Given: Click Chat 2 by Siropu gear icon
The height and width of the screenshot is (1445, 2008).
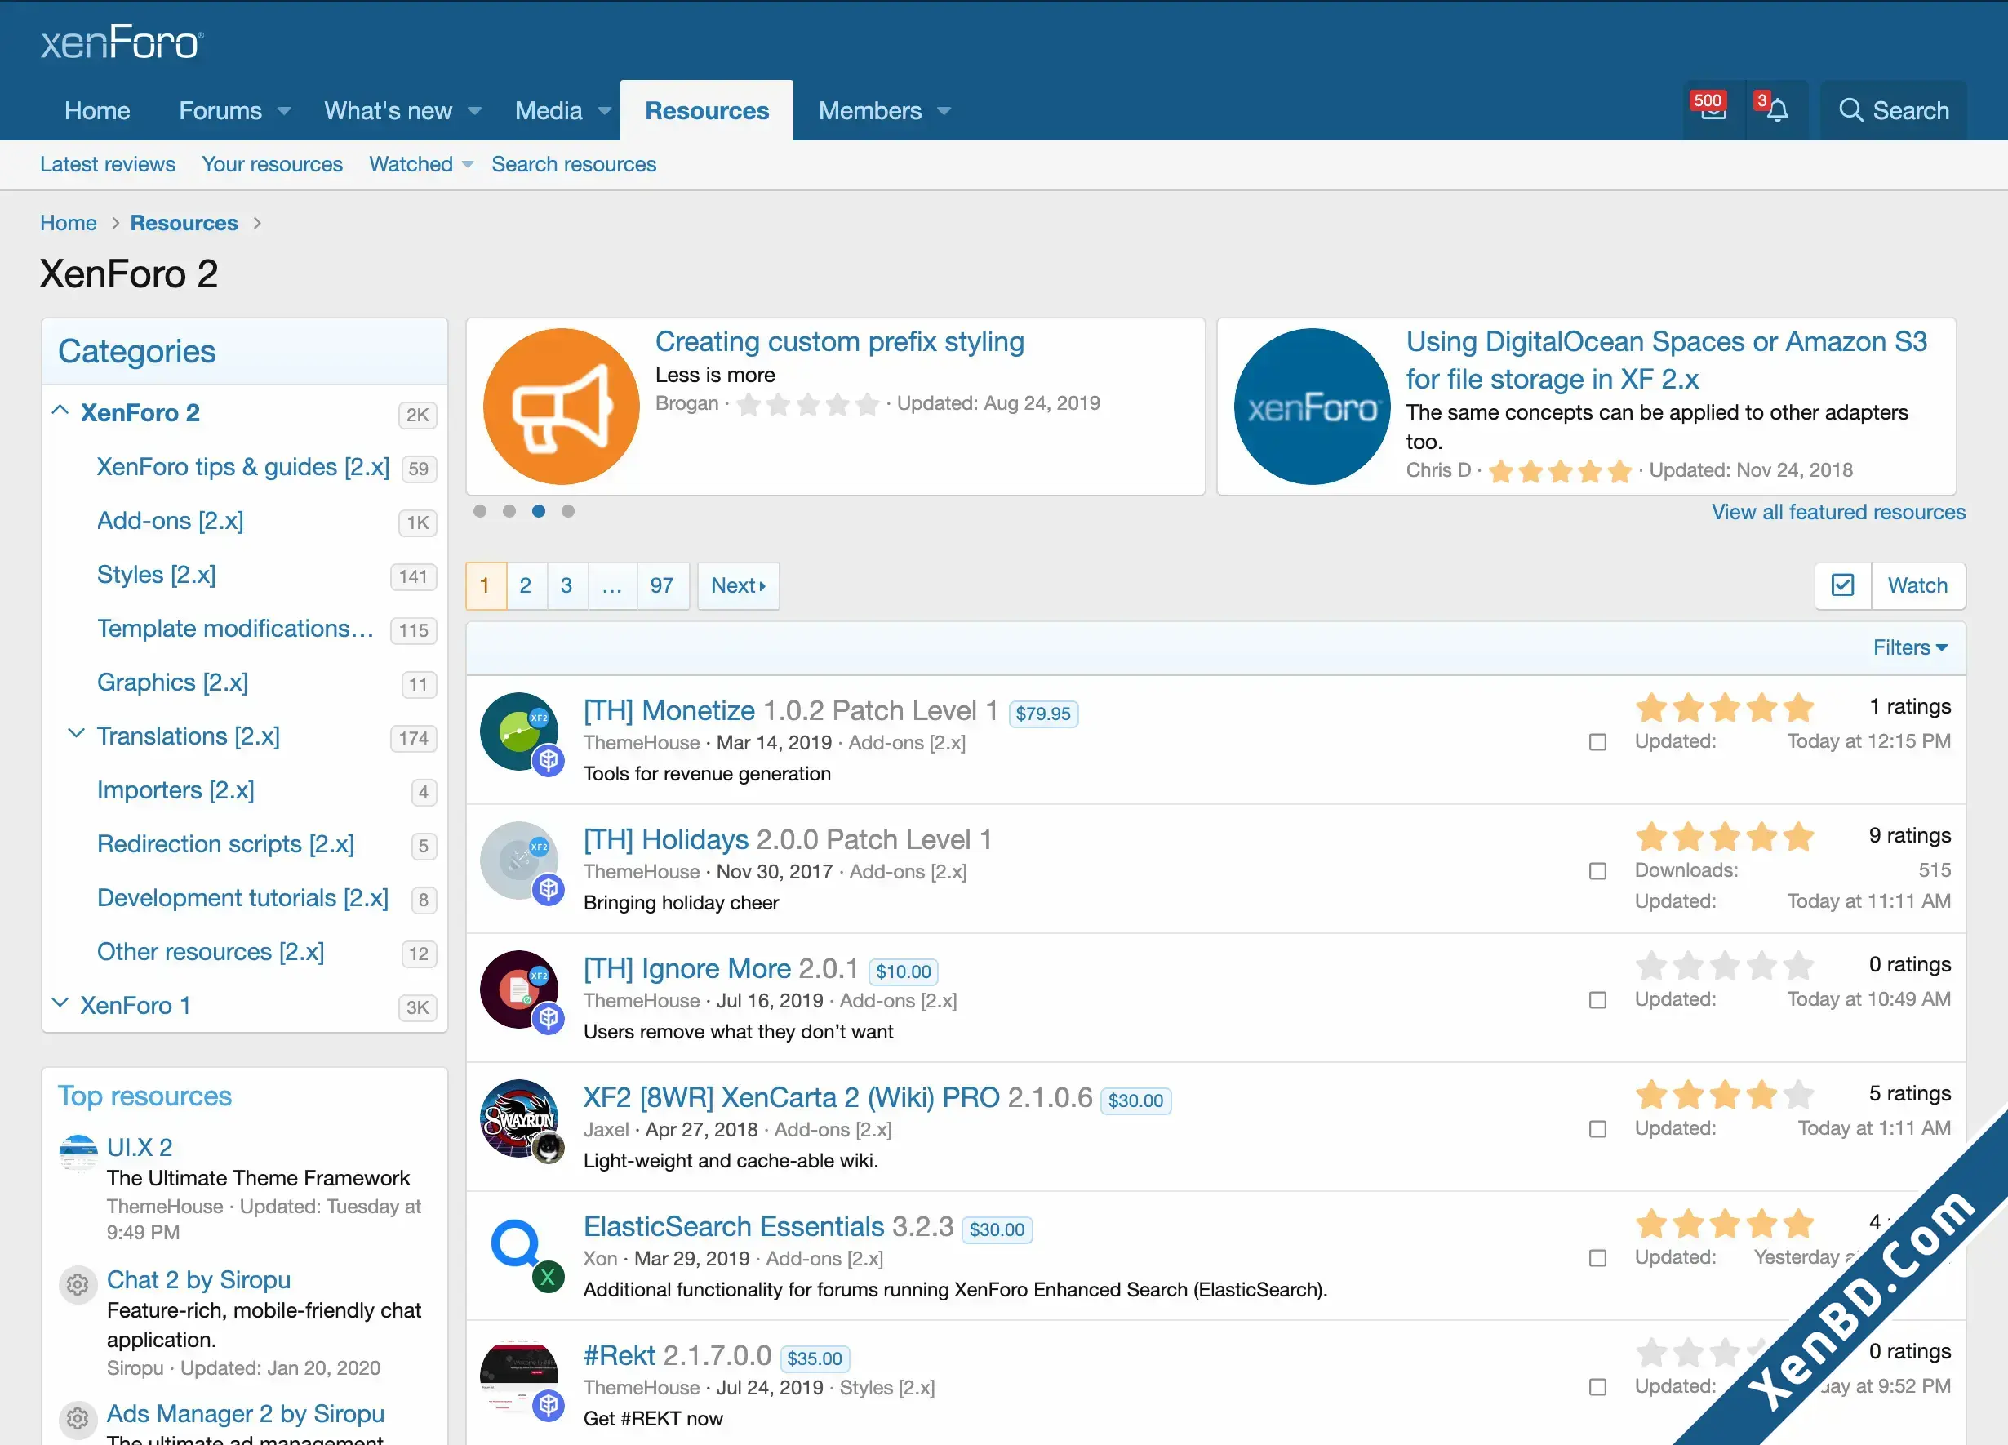Looking at the screenshot, I should (x=78, y=1285).
